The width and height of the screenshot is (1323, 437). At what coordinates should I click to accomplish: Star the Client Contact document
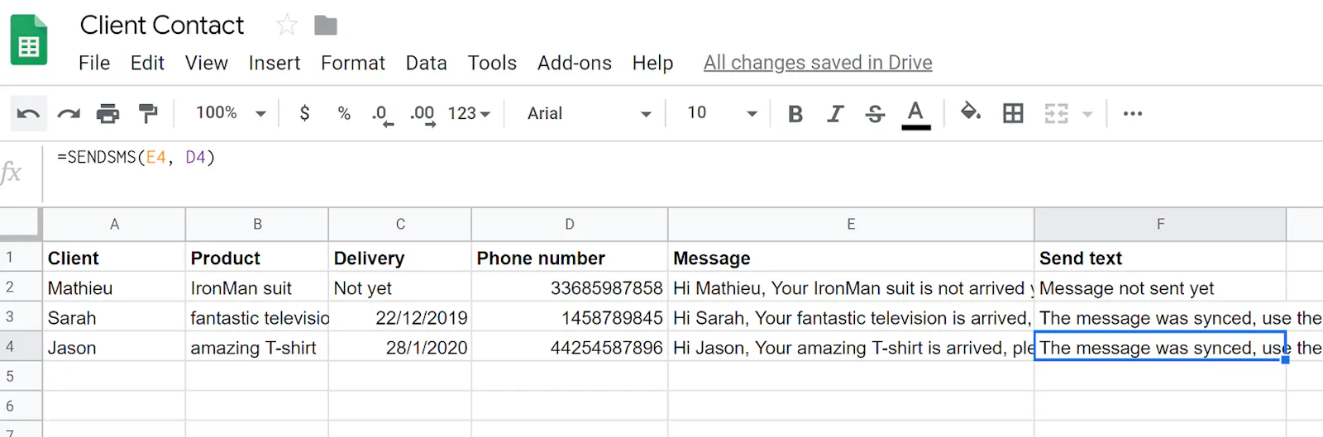287,26
